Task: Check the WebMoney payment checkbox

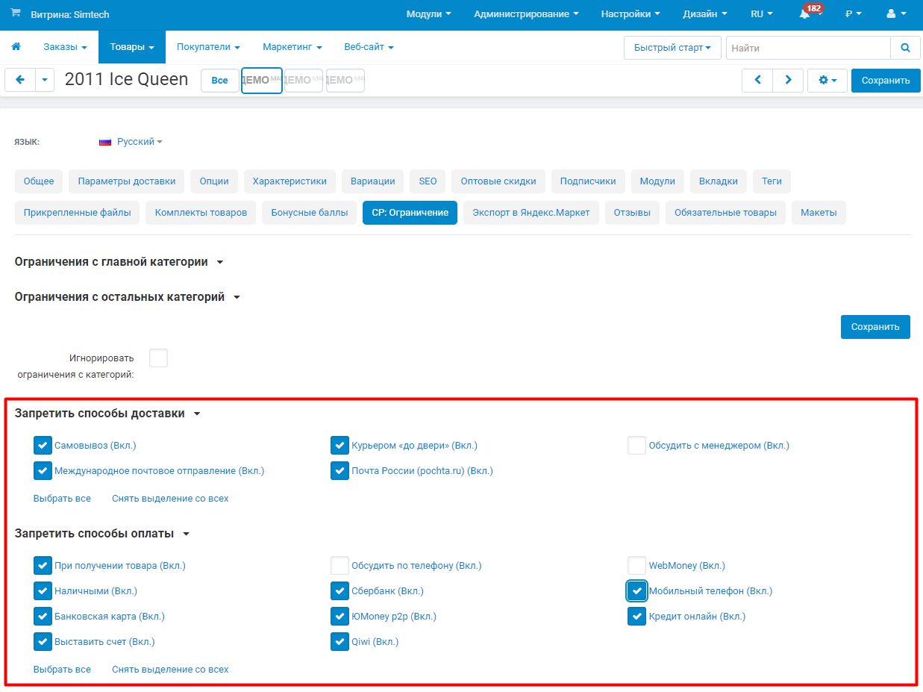Action: [x=636, y=566]
